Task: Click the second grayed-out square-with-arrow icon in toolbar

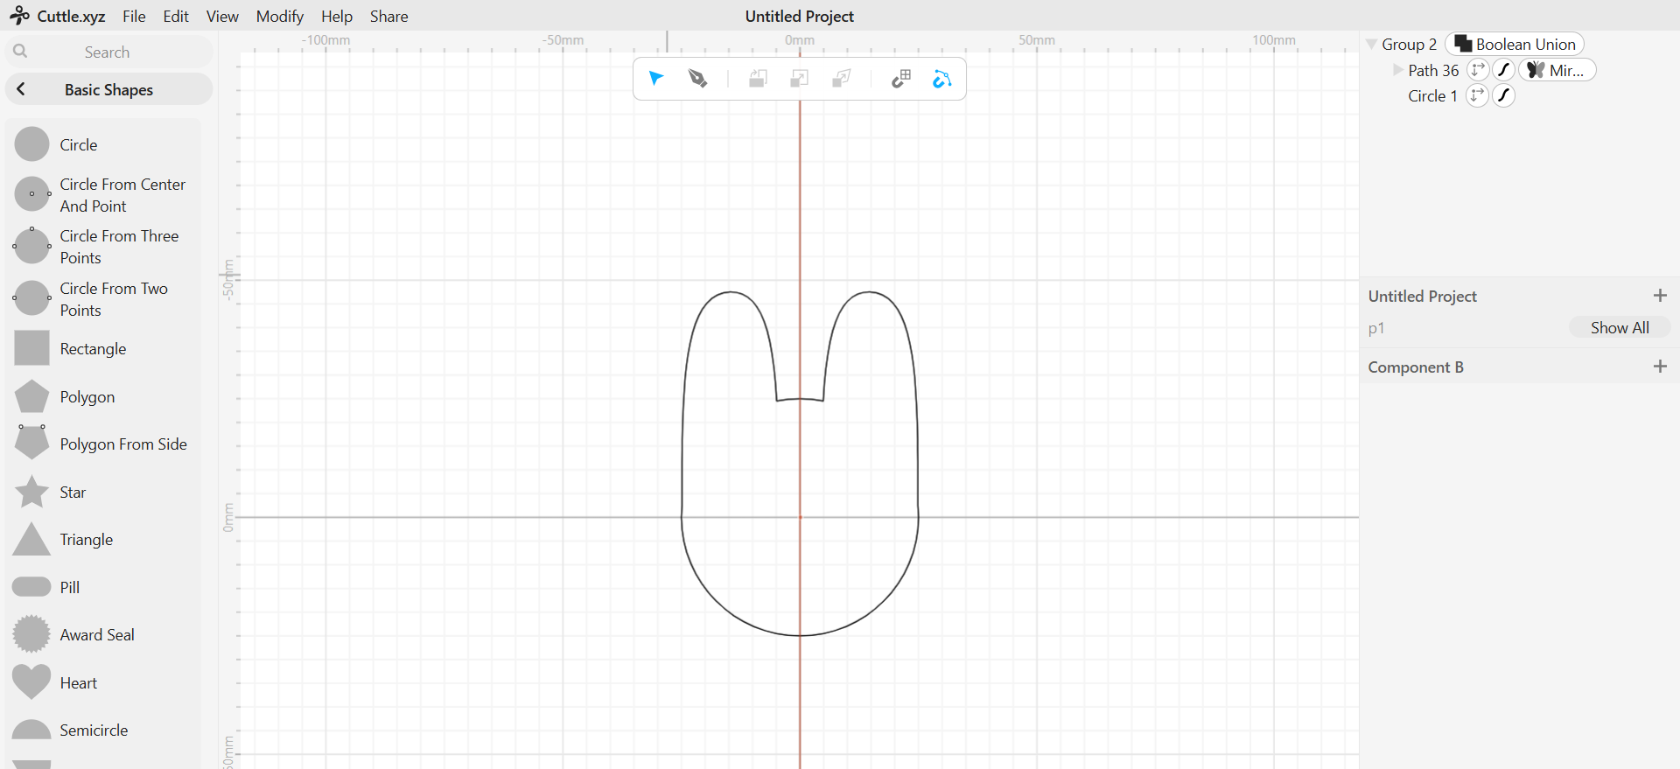Action: click(x=799, y=79)
